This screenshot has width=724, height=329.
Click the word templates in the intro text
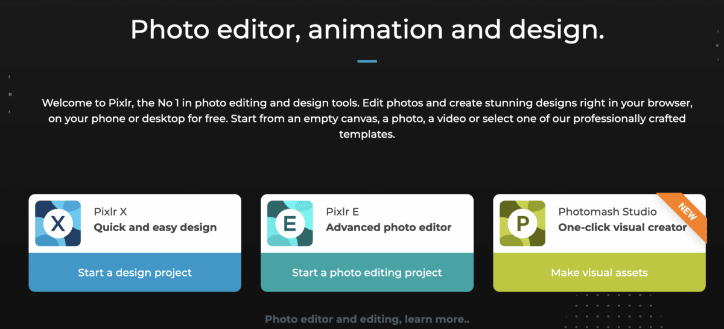[367, 134]
